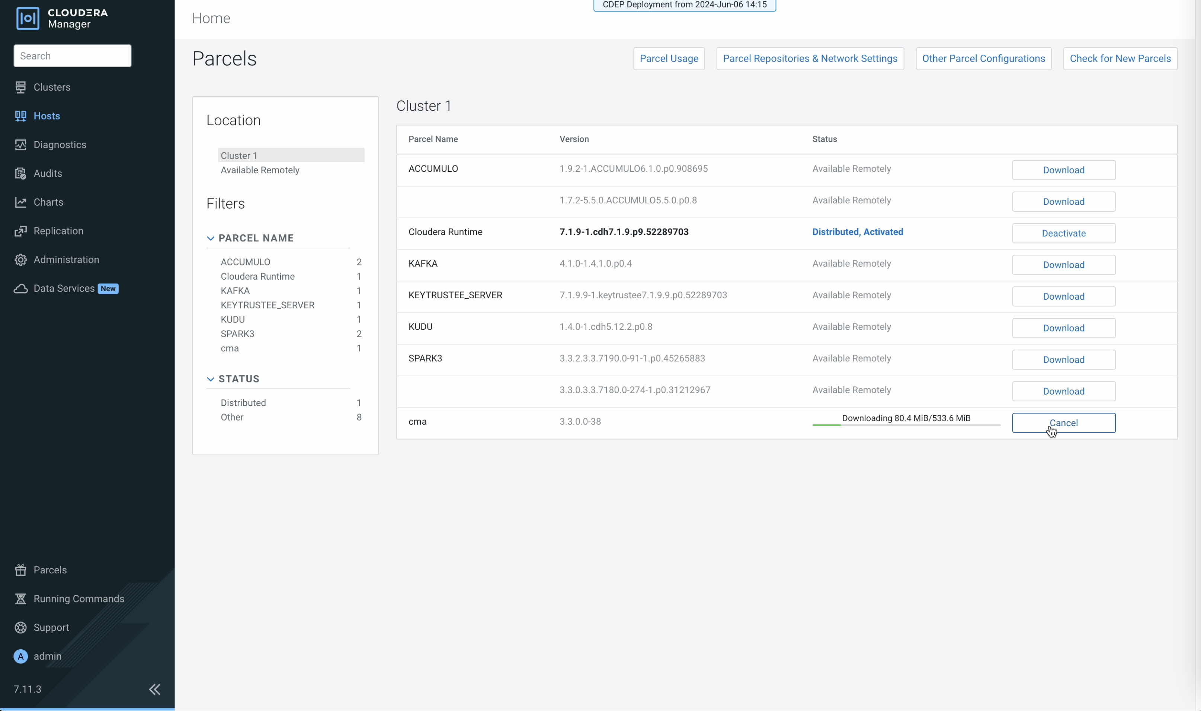This screenshot has height=711, width=1201.
Task: Filter parcels by SPARK3 name
Action: point(237,334)
